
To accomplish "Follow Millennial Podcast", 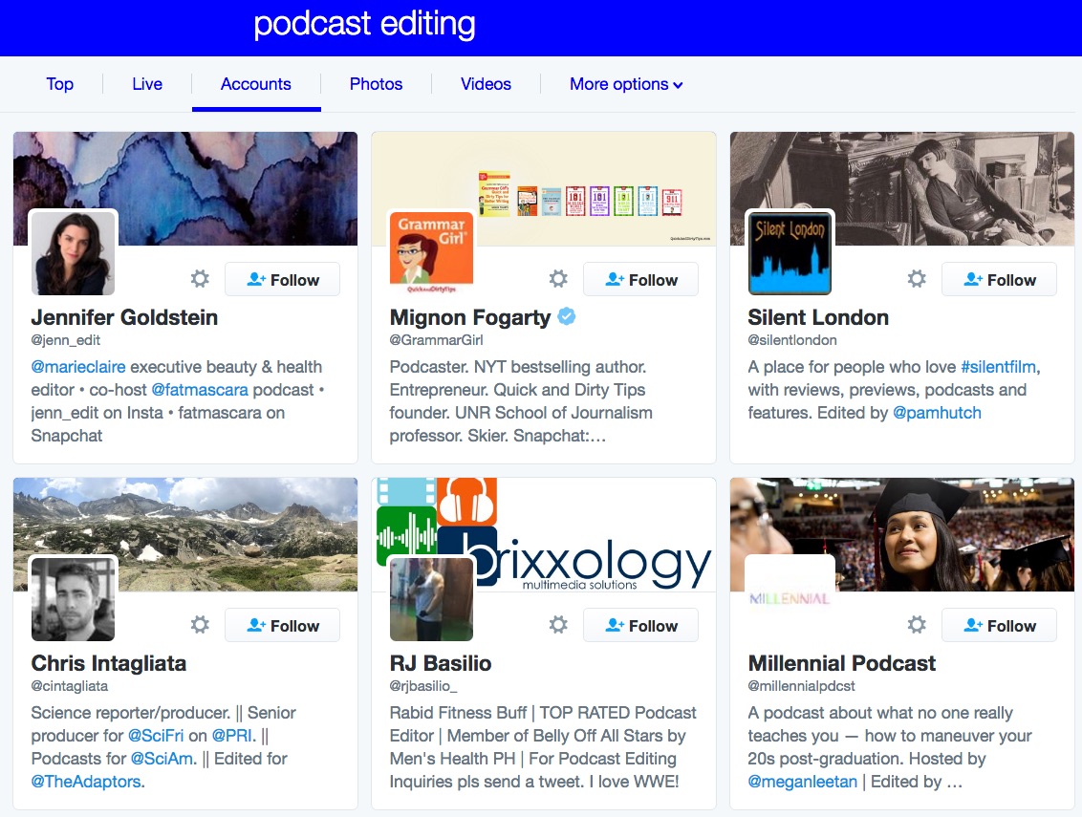I will (999, 625).
